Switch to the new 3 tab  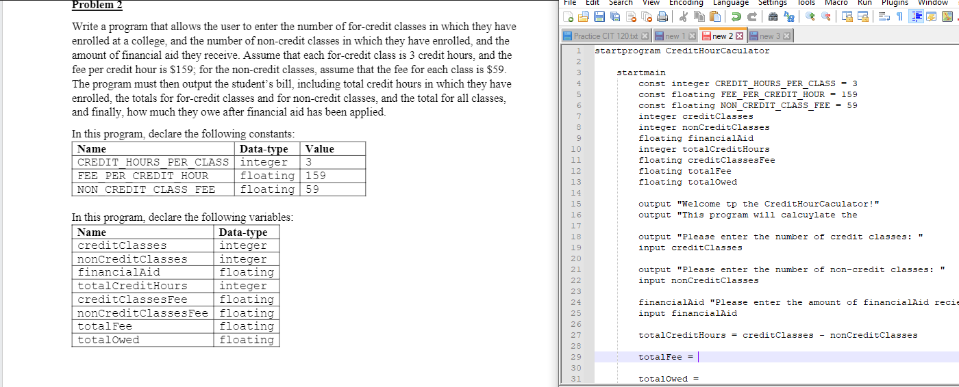771,36
